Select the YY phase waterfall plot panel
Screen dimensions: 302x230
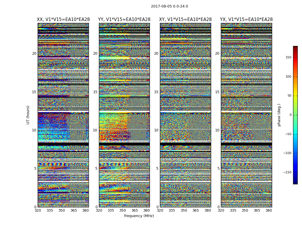pos(124,115)
